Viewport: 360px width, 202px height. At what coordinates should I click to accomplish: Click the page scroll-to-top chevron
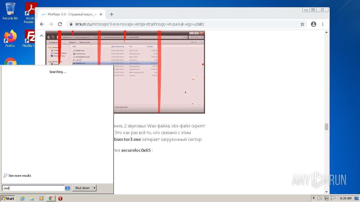click(x=41, y=36)
